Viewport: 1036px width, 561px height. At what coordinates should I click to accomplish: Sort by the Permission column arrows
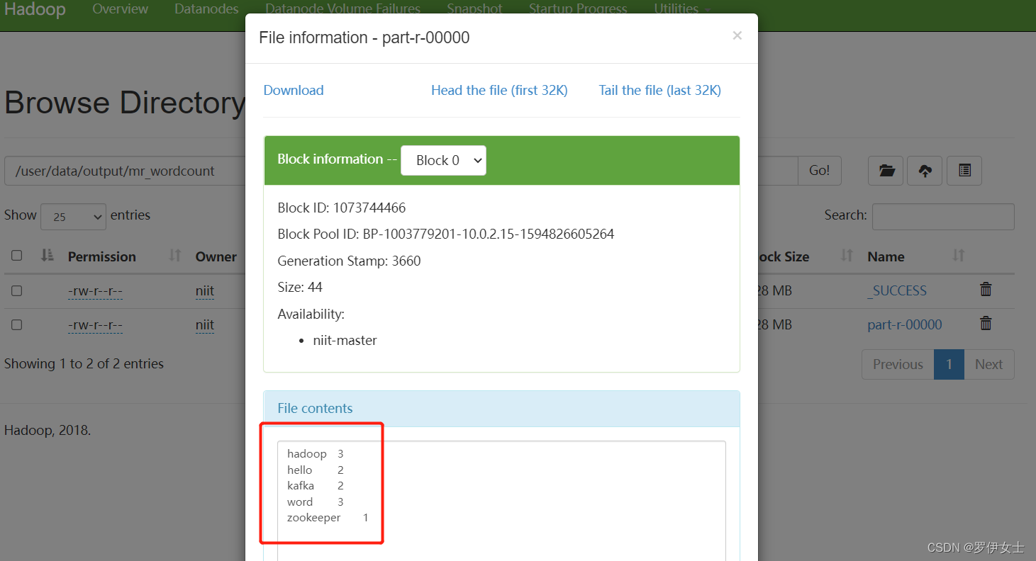coord(175,256)
